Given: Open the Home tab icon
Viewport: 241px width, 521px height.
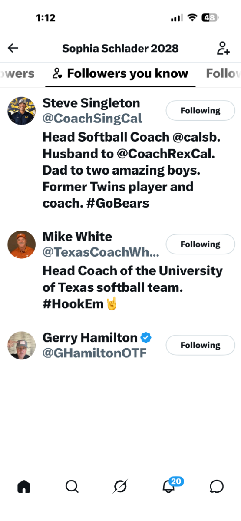Looking at the screenshot, I should coord(24,487).
